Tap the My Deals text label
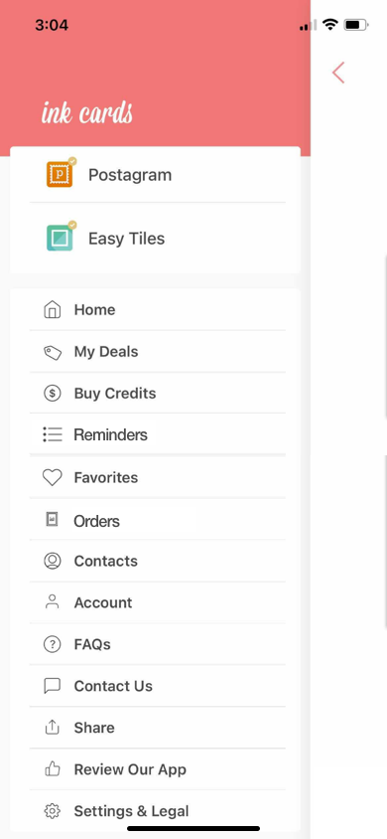387x839 pixels. [106, 352]
